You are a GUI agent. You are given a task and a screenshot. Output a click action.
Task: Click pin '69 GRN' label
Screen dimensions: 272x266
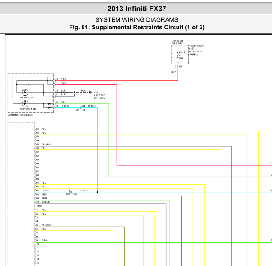42,198
